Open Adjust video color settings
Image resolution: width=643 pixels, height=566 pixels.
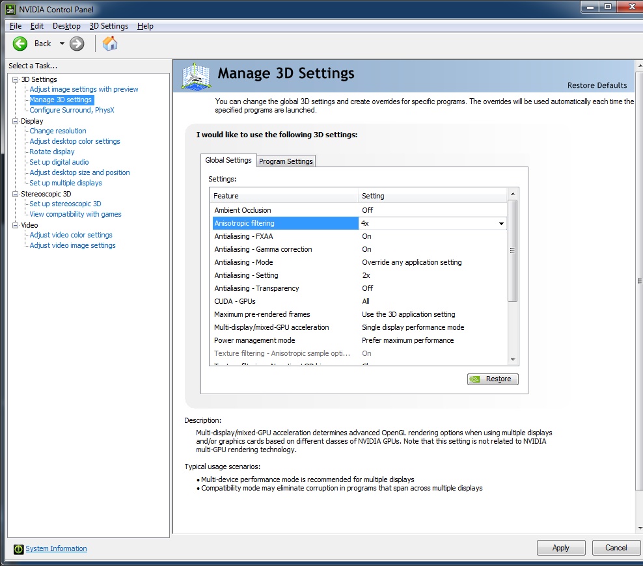tap(71, 235)
